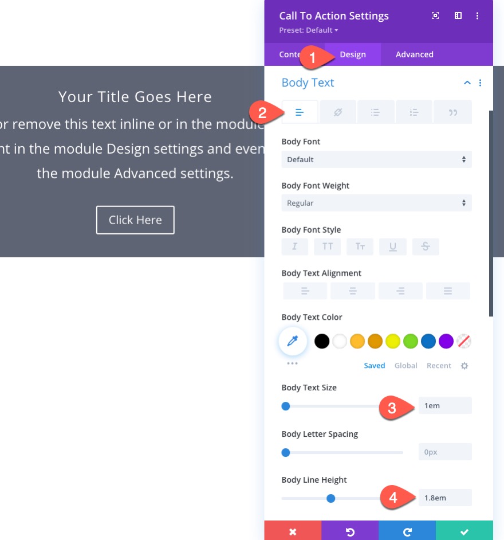Select the blockquote style tab icon
Image resolution: width=504 pixels, height=540 pixels.
pyautogui.click(x=452, y=112)
